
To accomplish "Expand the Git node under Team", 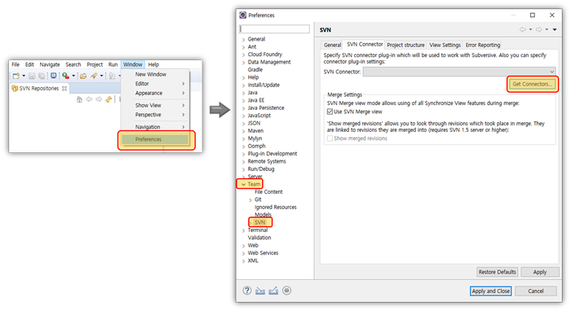I will coord(250,199).
